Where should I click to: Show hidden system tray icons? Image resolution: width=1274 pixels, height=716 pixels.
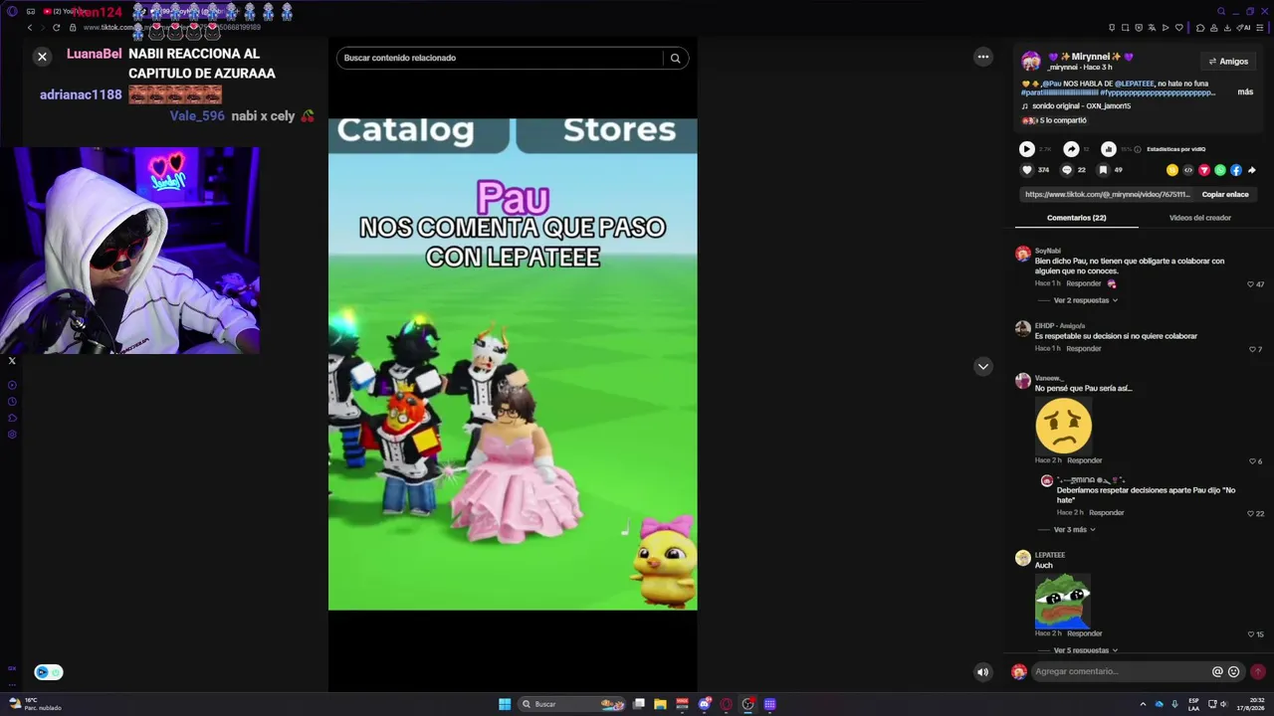[1143, 704]
